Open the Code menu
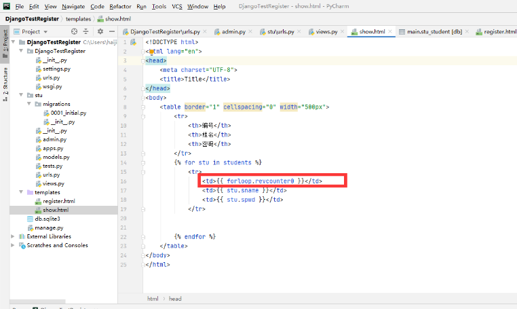This screenshot has width=517, height=309. (97, 6)
